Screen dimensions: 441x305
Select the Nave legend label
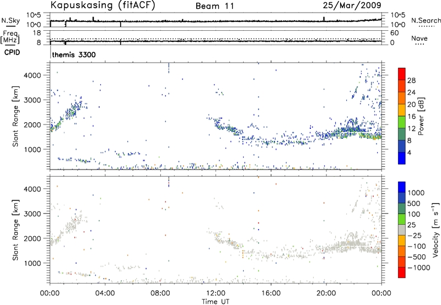tap(420, 38)
